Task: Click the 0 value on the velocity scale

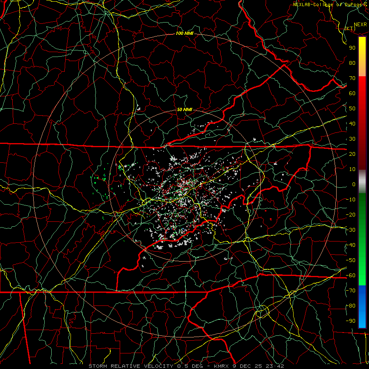Action: (x=354, y=184)
